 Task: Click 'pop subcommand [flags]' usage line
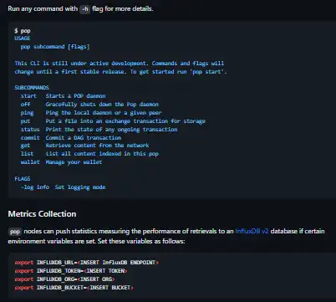tap(55, 47)
